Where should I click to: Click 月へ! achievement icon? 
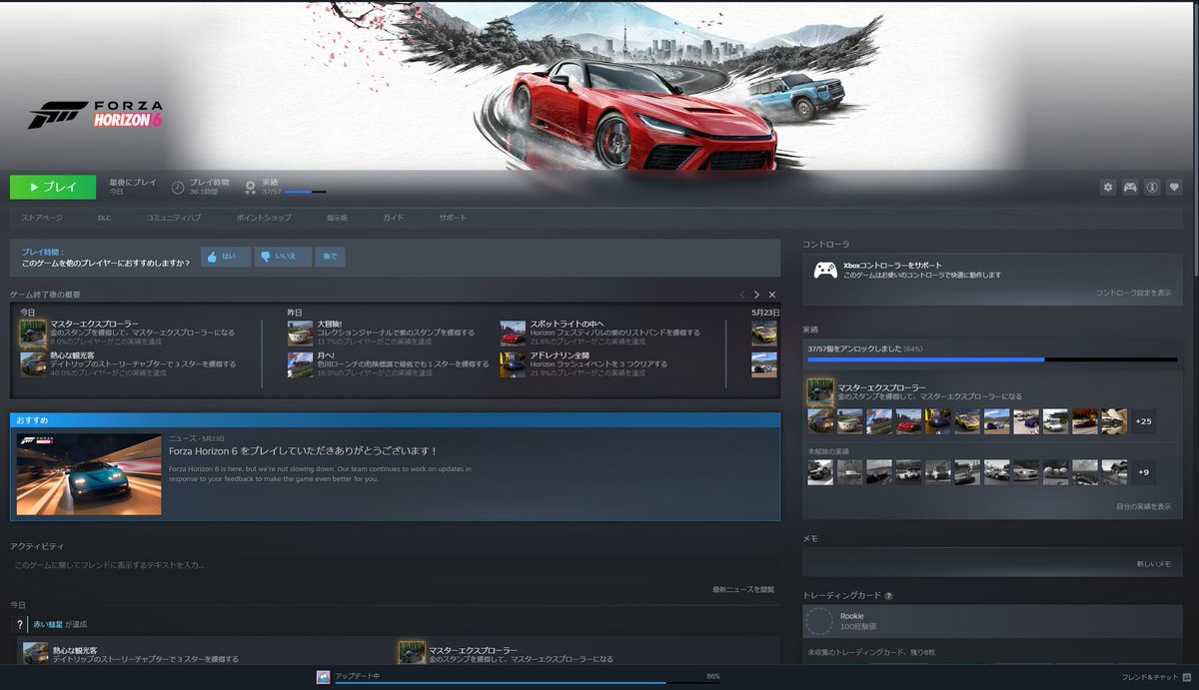pos(300,364)
